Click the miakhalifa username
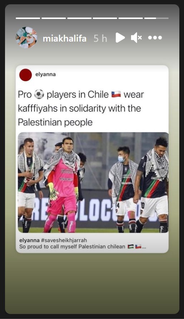184x319 pixels. pyautogui.click(x=65, y=38)
